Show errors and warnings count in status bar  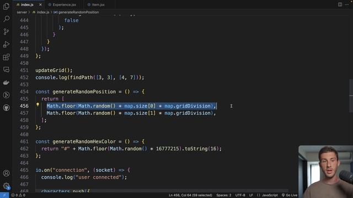click(x=18, y=195)
